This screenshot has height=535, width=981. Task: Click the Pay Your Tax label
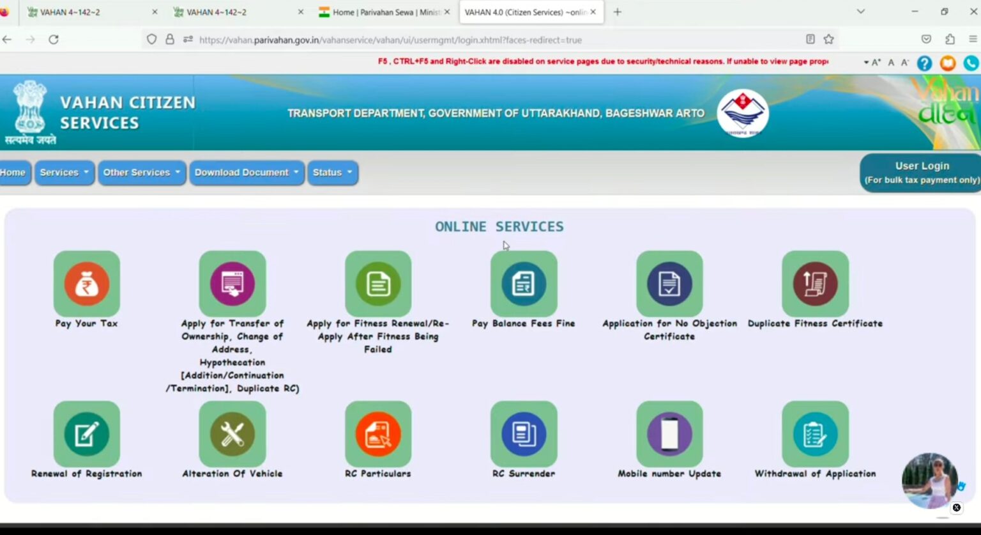(x=87, y=323)
